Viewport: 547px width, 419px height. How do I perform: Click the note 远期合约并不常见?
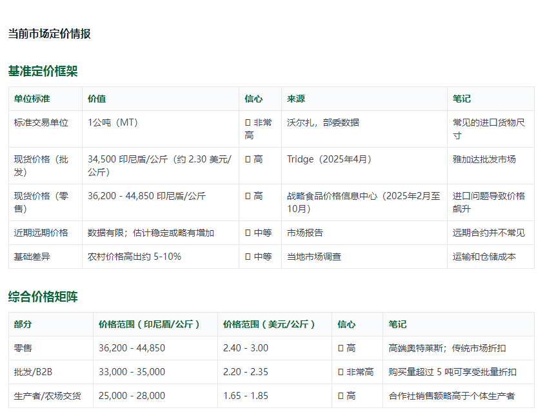click(486, 233)
